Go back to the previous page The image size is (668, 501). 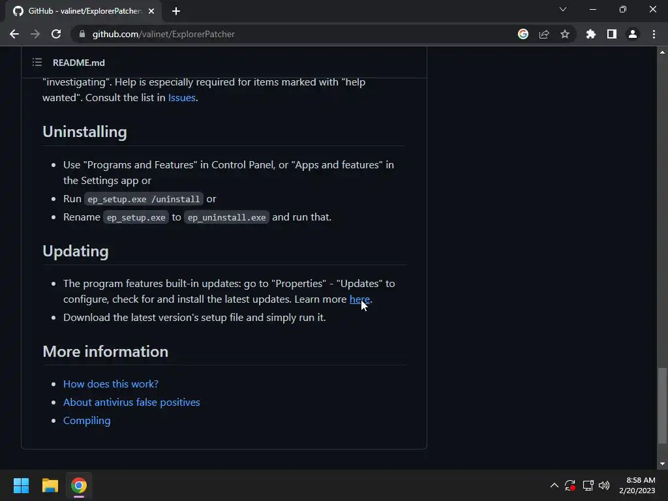(x=14, y=34)
